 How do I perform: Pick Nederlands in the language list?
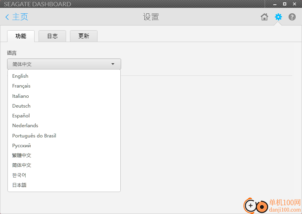pos(64,126)
